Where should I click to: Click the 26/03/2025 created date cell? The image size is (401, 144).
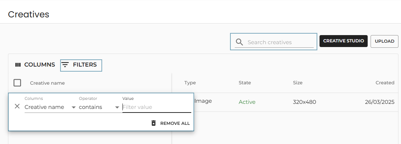tap(380, 102)
